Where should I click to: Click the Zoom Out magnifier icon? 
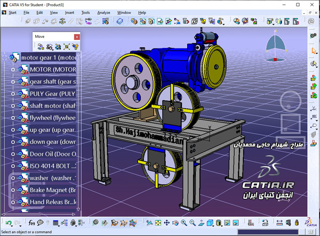[x=193, y=223]
